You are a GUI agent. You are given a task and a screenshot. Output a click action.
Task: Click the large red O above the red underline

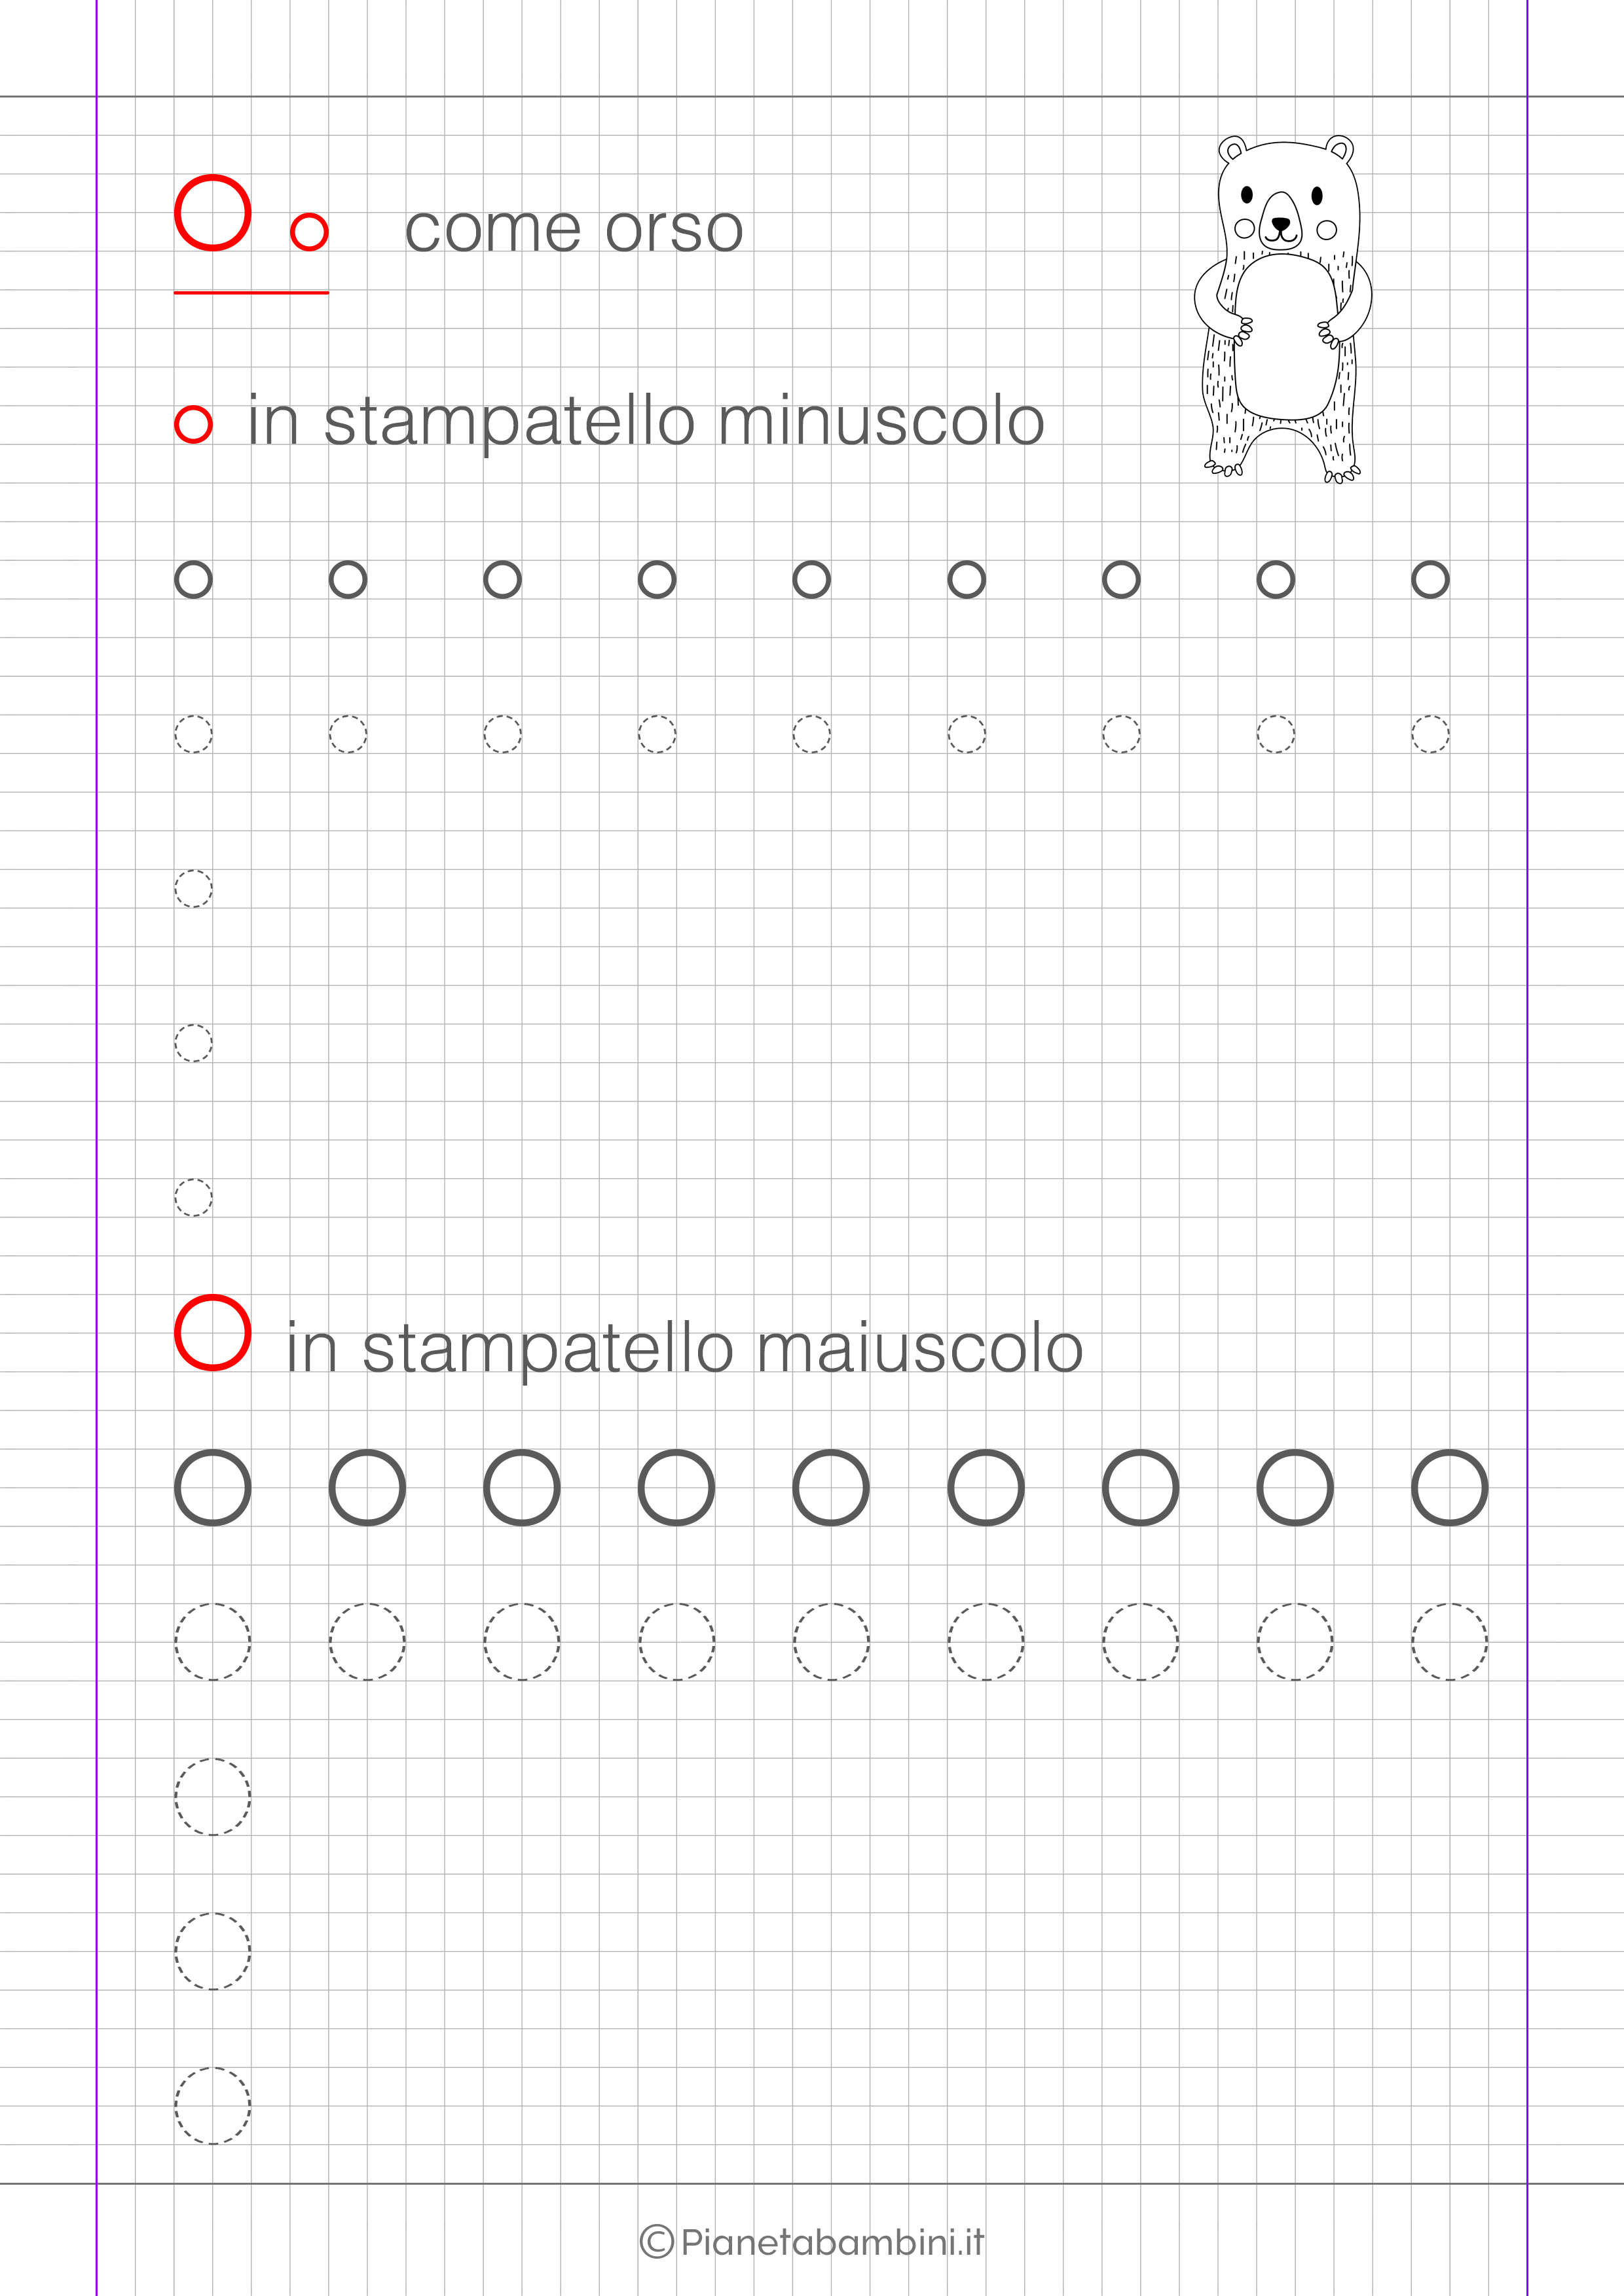click(x=212, y=212)
